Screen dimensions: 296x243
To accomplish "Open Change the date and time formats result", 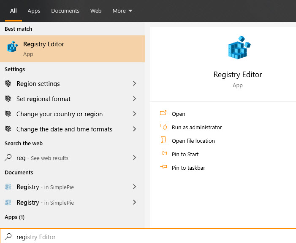I will [72, 129].
